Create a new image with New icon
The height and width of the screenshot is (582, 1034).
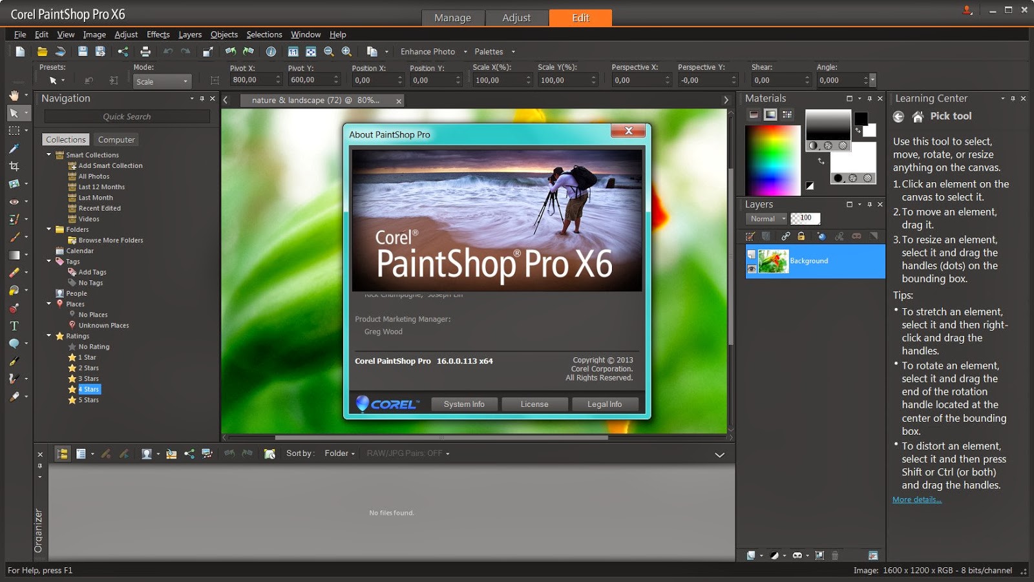pos(20,52)
